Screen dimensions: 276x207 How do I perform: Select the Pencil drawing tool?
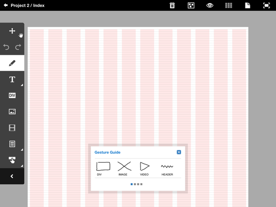tap(12, 63)
